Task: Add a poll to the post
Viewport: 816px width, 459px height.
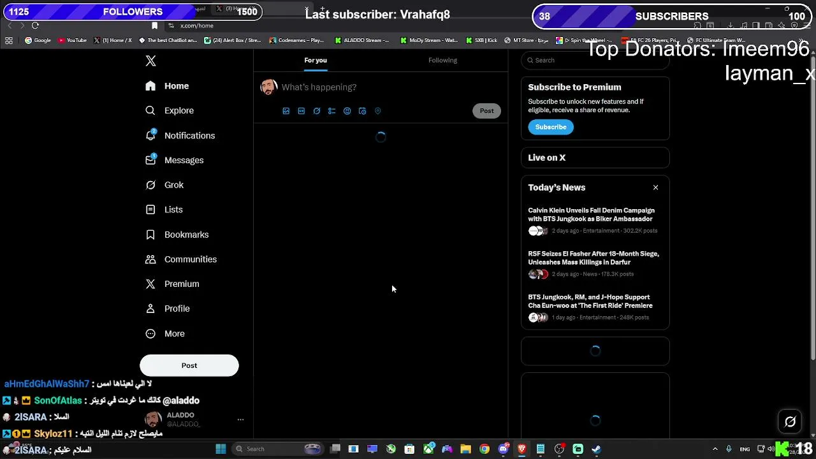Action: coord(332,111)
